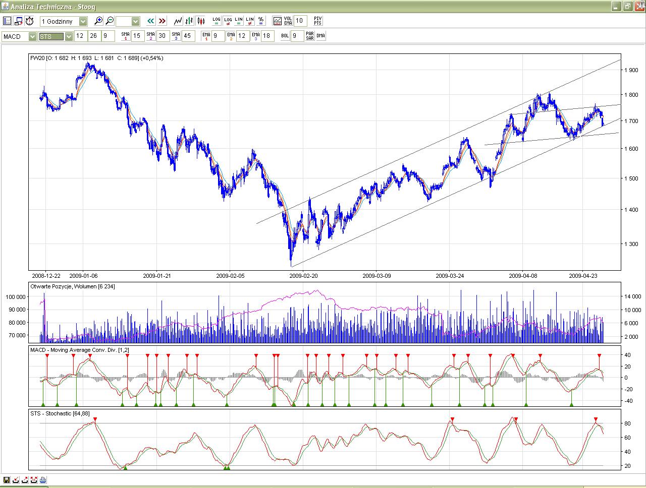This screenshot has height=488, width=646.
Task: Toggle LIN scale with green equals sign
Action: coord(239,21)
